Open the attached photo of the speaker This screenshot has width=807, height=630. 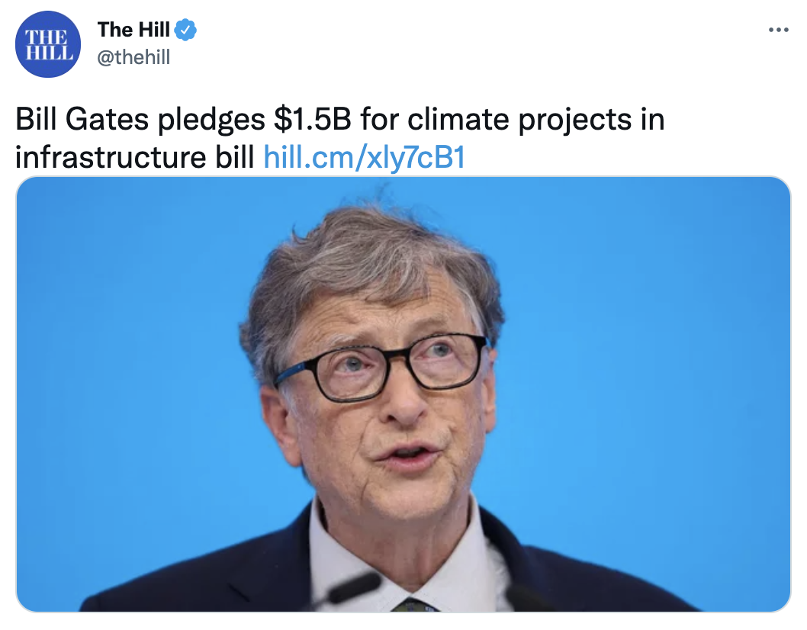click(403, 394)
